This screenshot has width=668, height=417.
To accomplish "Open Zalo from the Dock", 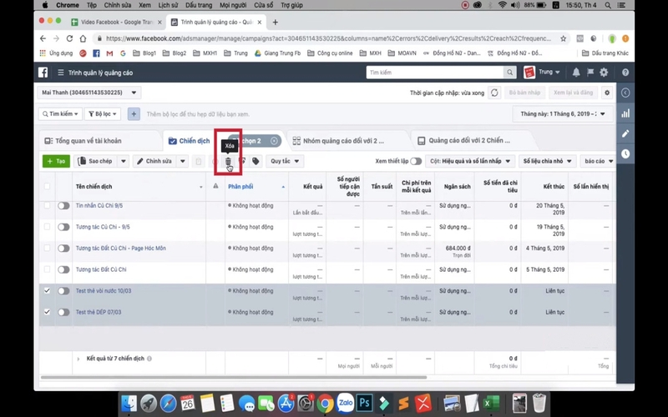I will pos(345,403).
